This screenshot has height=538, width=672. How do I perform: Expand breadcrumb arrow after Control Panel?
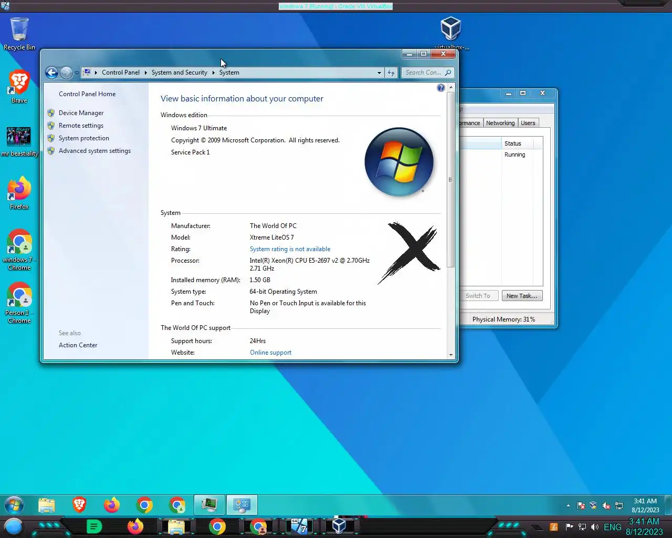tap(145, 73)
